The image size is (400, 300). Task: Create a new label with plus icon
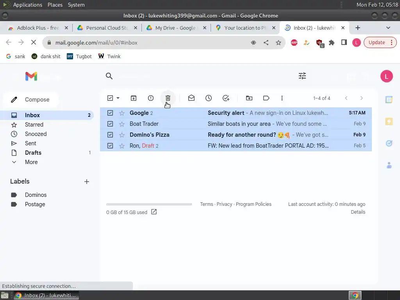(x=87, y=182)
